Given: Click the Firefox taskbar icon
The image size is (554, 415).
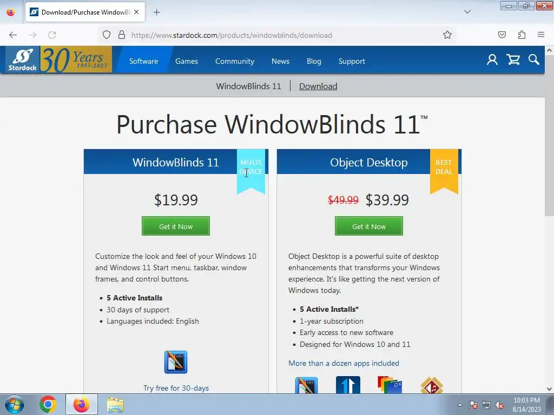Looking at the screenshot, I should pos(82,404).
